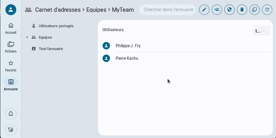Click the Chercher dans l'annuaire search field
Screen dimensions: 276x138
[168, 10]
